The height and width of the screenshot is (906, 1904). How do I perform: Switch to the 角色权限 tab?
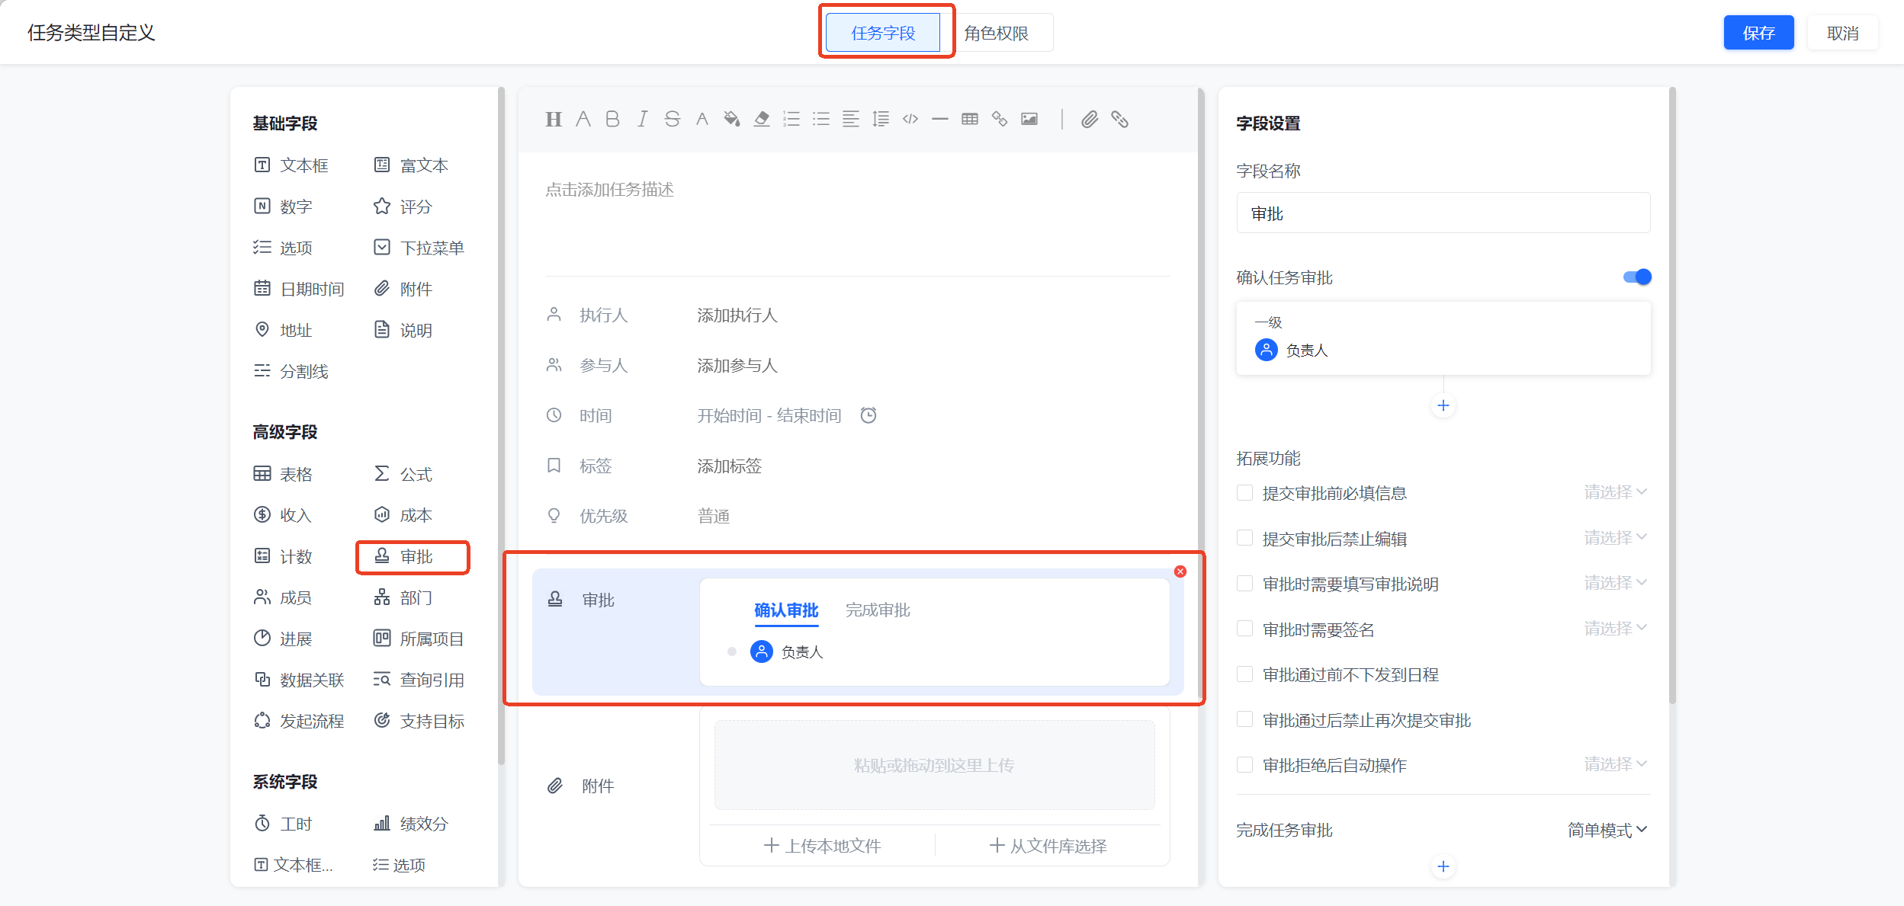tap(997, 33)
